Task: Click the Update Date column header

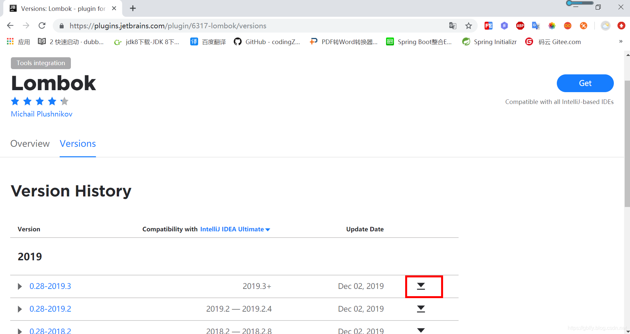Action: (x=365, y=229)
